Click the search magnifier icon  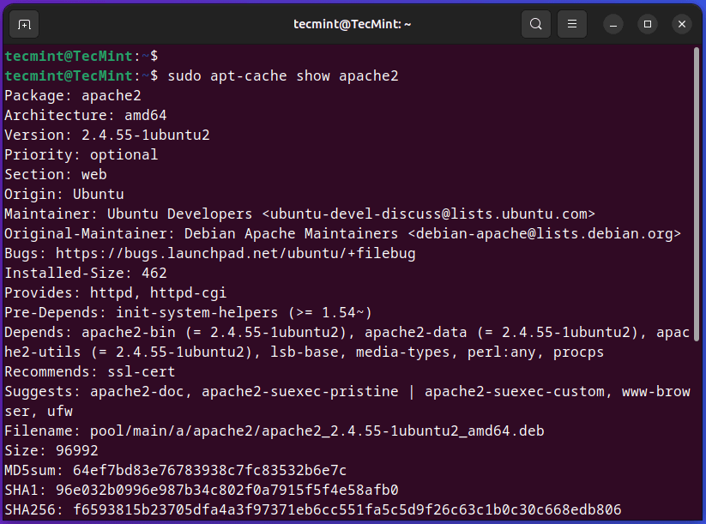536,24
